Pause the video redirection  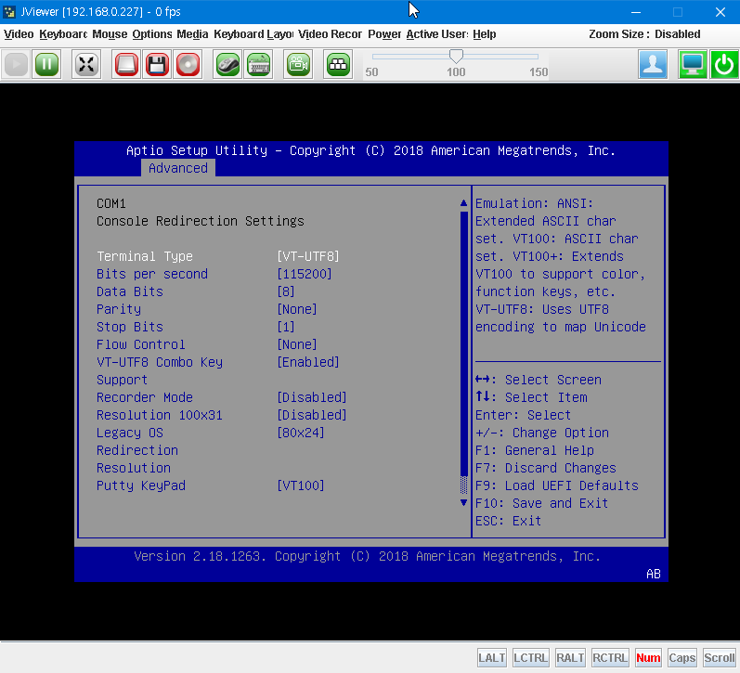tap(46, 64)
